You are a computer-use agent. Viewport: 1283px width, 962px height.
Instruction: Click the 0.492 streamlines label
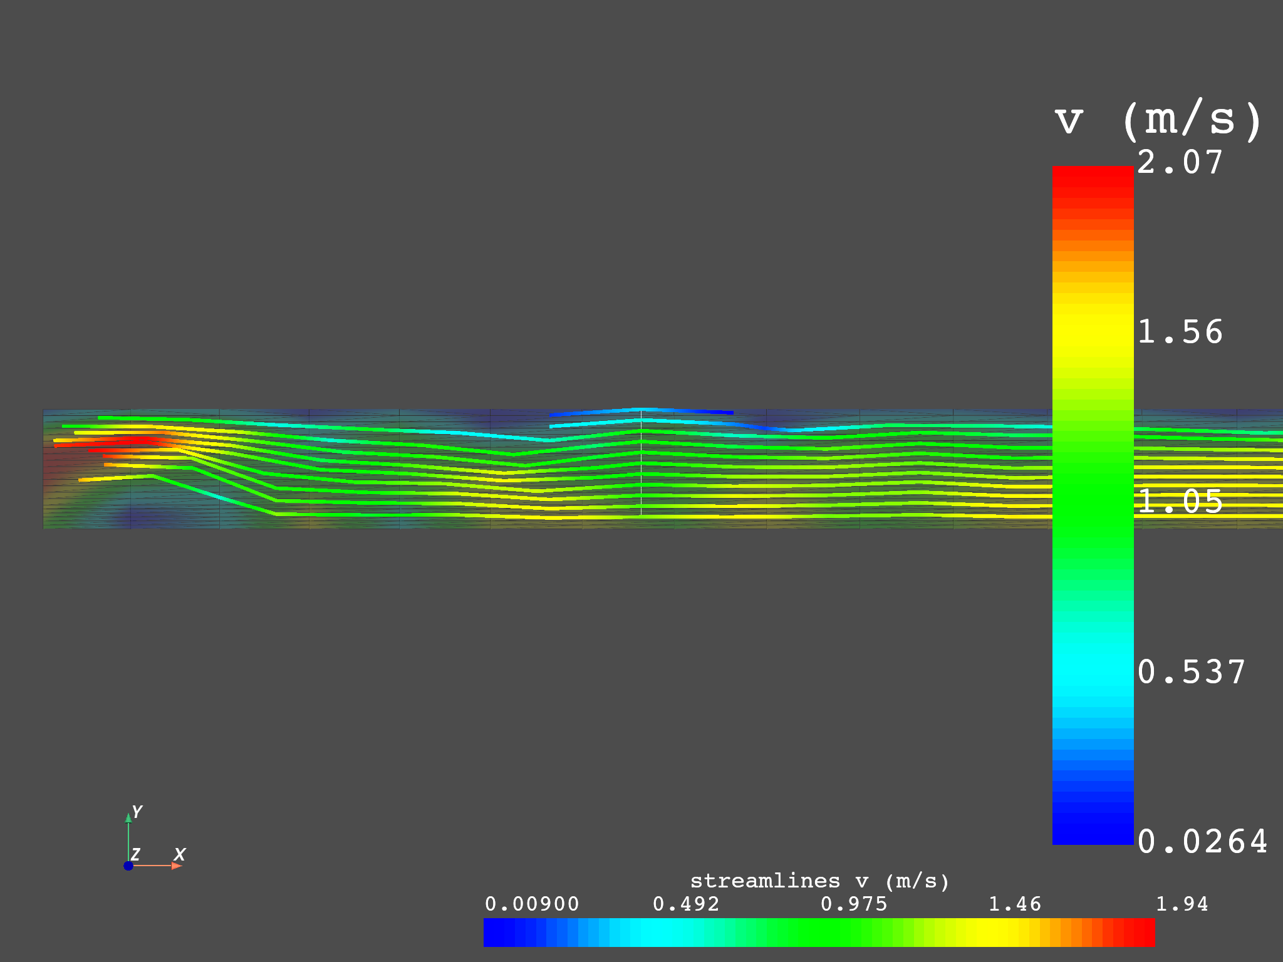point(686,904)
